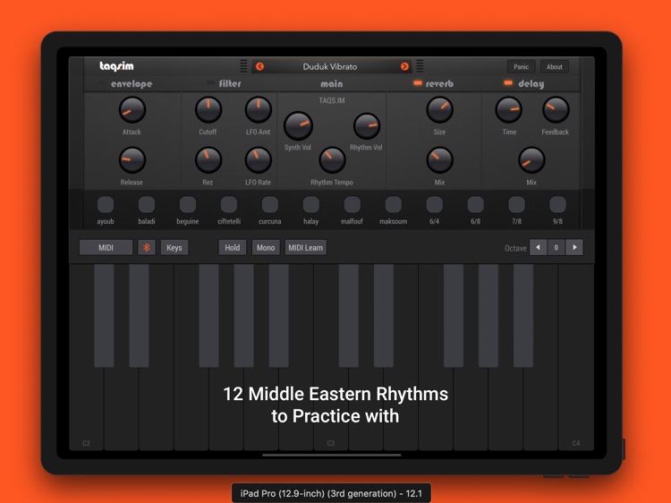Image resolution: width=671 pixels, height=503 pixels.
Task: Toggle the delay section LED
Action: [508, 82]
